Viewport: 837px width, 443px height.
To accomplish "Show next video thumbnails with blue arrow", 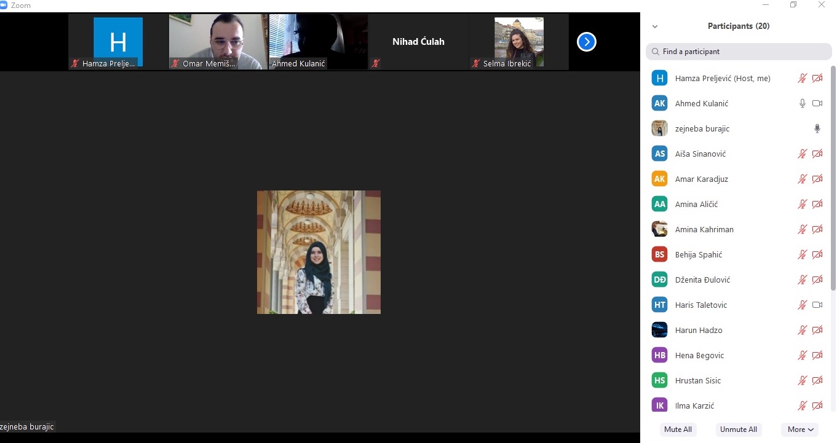I will click(x=586, y=42).
